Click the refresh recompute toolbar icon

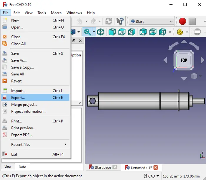[109, 21]
